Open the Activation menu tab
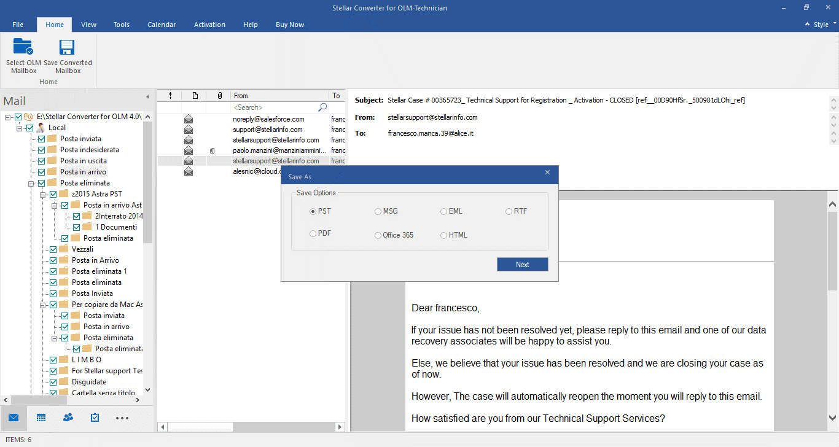Image resolution: width=839 pixels, height=447 pixels. [209, 25]
